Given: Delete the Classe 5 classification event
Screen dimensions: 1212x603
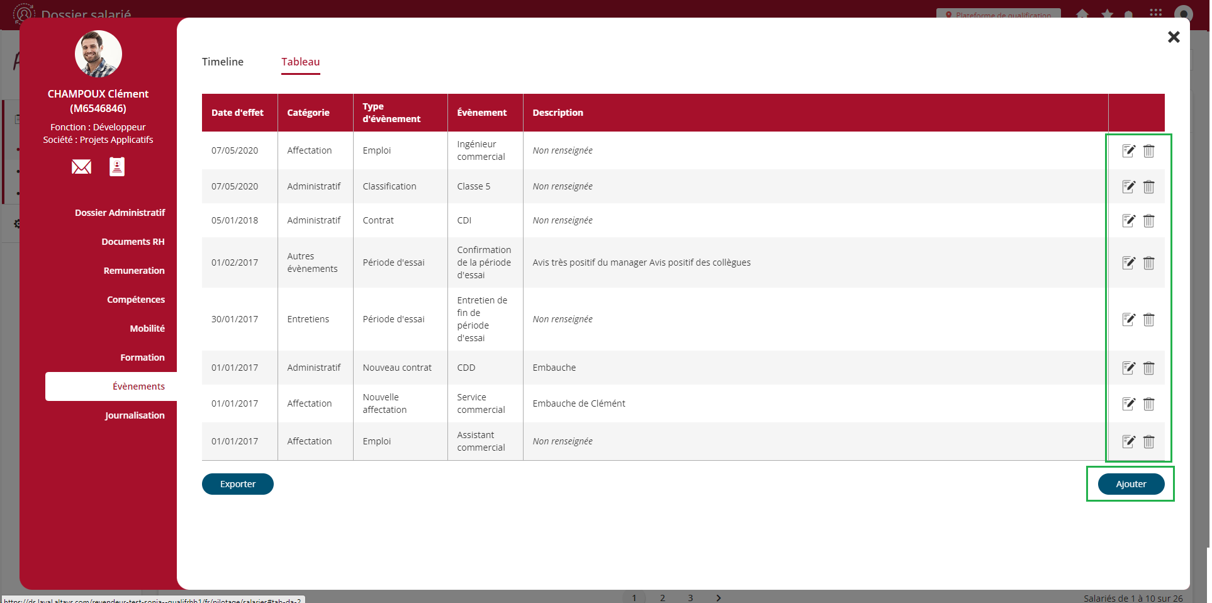Looking at the screenshot, I should pyautogui.click(x=1148, y=187).
